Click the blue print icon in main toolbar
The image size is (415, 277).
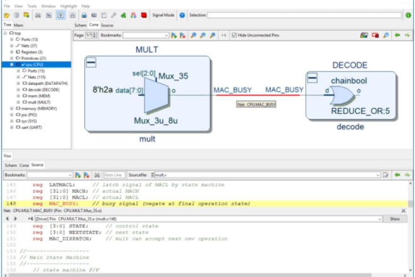[84, 15]
